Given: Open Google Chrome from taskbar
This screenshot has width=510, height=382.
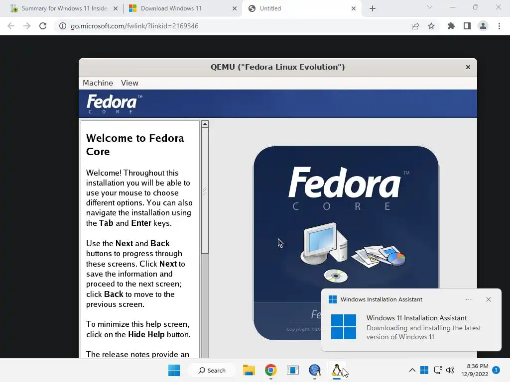Looking at the screenshot, I should (270, 370).
